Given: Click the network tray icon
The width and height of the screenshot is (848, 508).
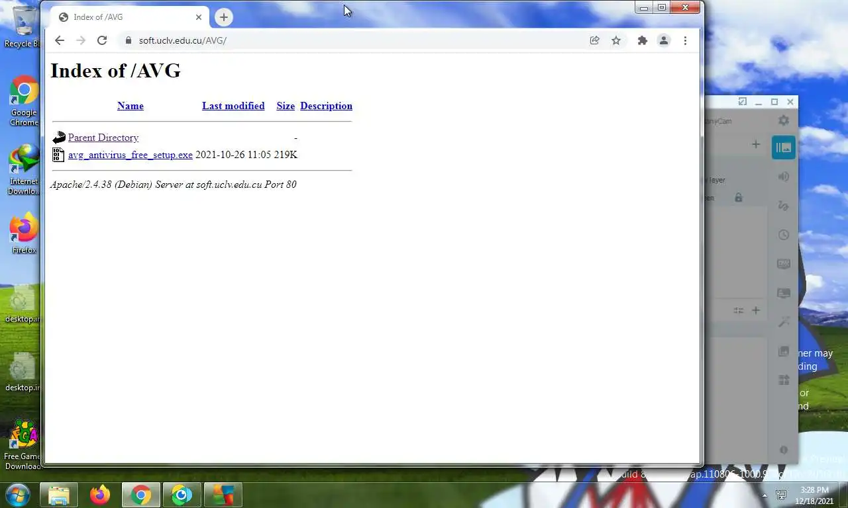Looking at the screenshot, I should click(782, 495).
